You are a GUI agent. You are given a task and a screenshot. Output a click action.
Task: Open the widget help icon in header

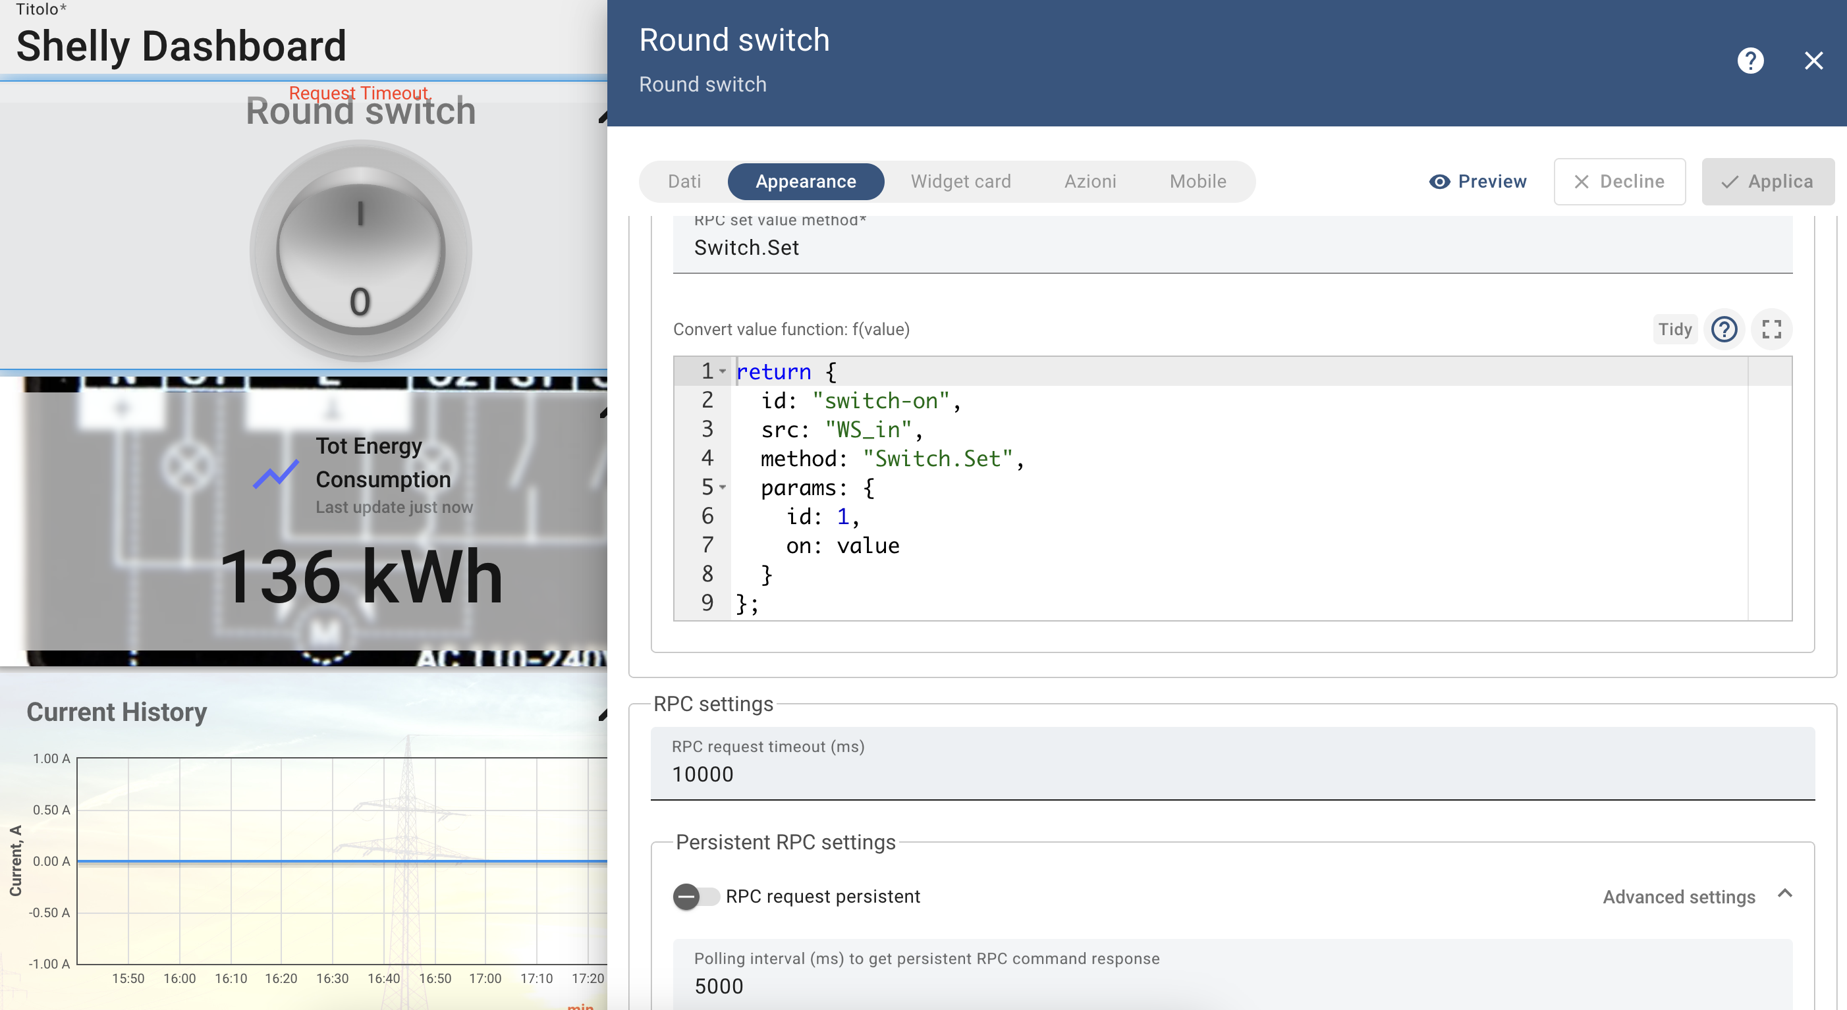pyautogui.click(x=1750, y=61)
